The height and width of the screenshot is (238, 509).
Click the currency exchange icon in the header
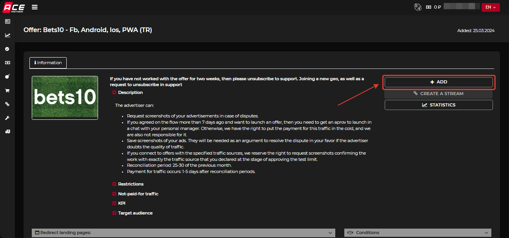418,7
